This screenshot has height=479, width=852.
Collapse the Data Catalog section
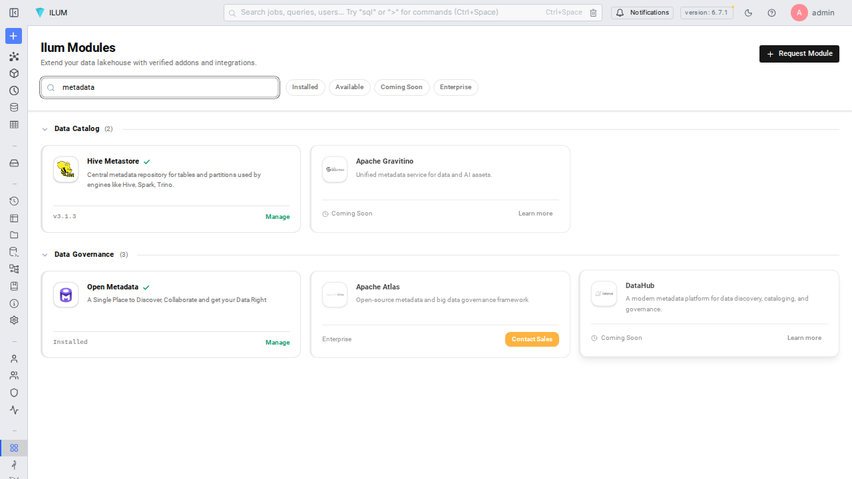coord(45,129)
